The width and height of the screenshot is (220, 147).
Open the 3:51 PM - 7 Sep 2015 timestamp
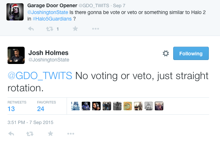click(x=31, y=122)
